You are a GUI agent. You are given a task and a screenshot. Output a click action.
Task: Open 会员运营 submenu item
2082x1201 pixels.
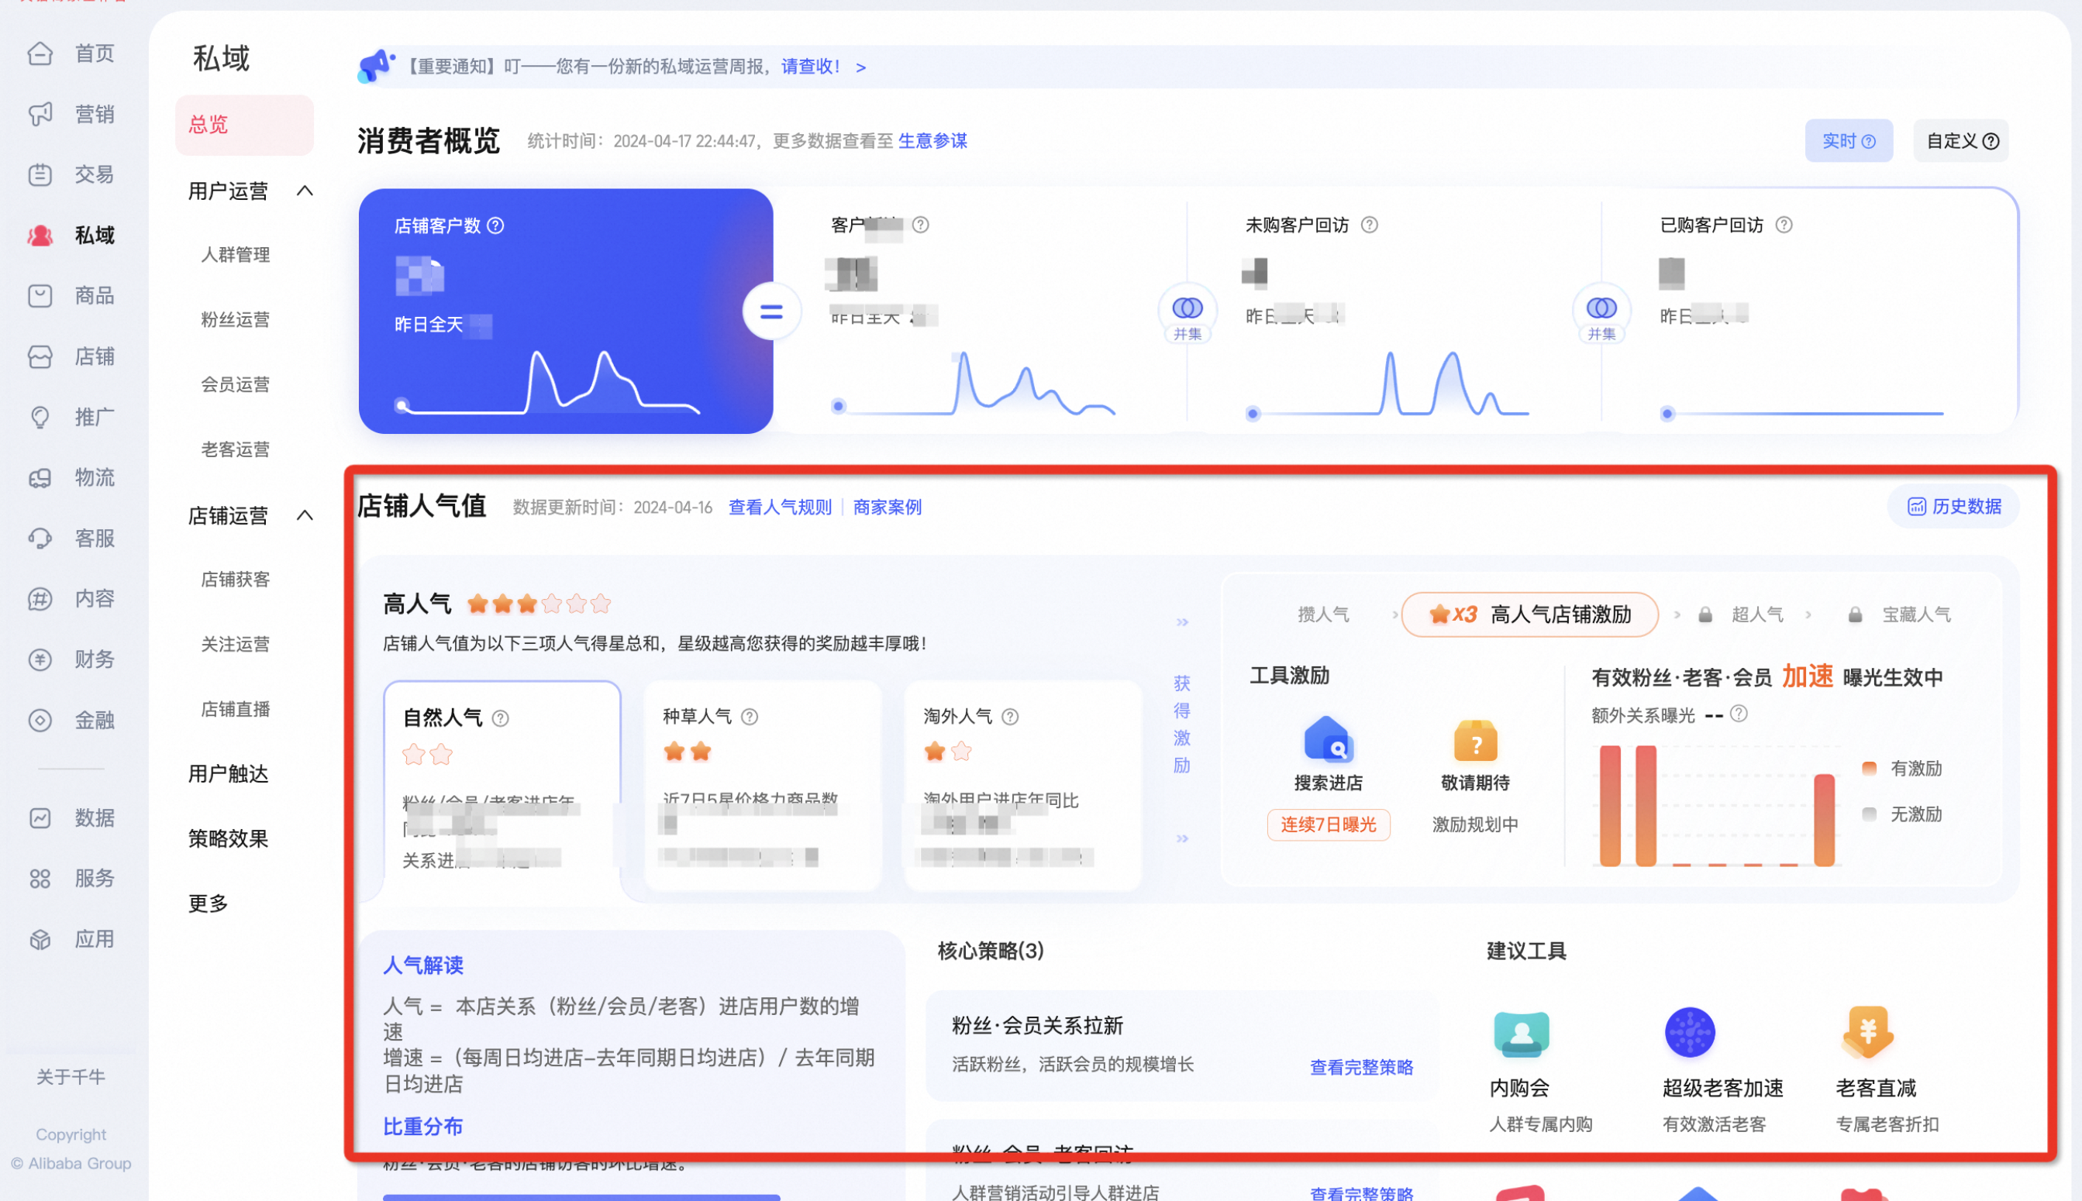tap(236, 385)
